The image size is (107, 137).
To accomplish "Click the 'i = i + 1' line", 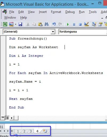I will point(19,90).
